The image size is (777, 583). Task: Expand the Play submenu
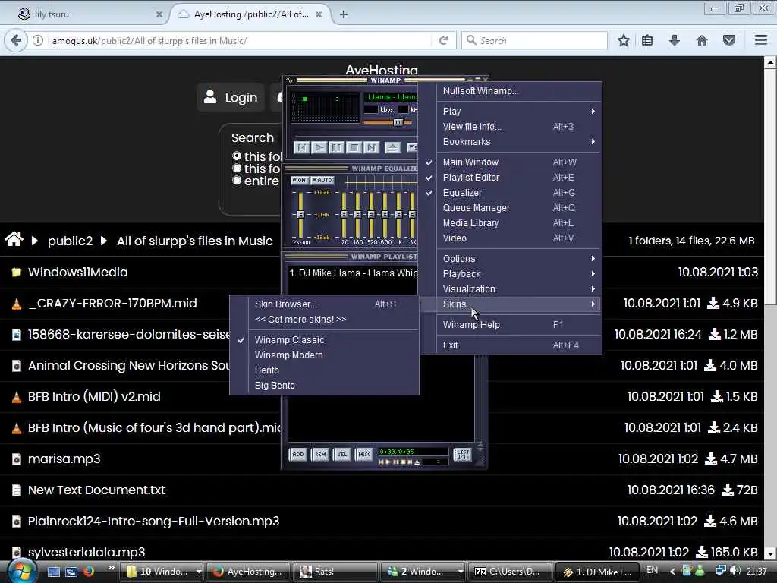click(511, 111)
